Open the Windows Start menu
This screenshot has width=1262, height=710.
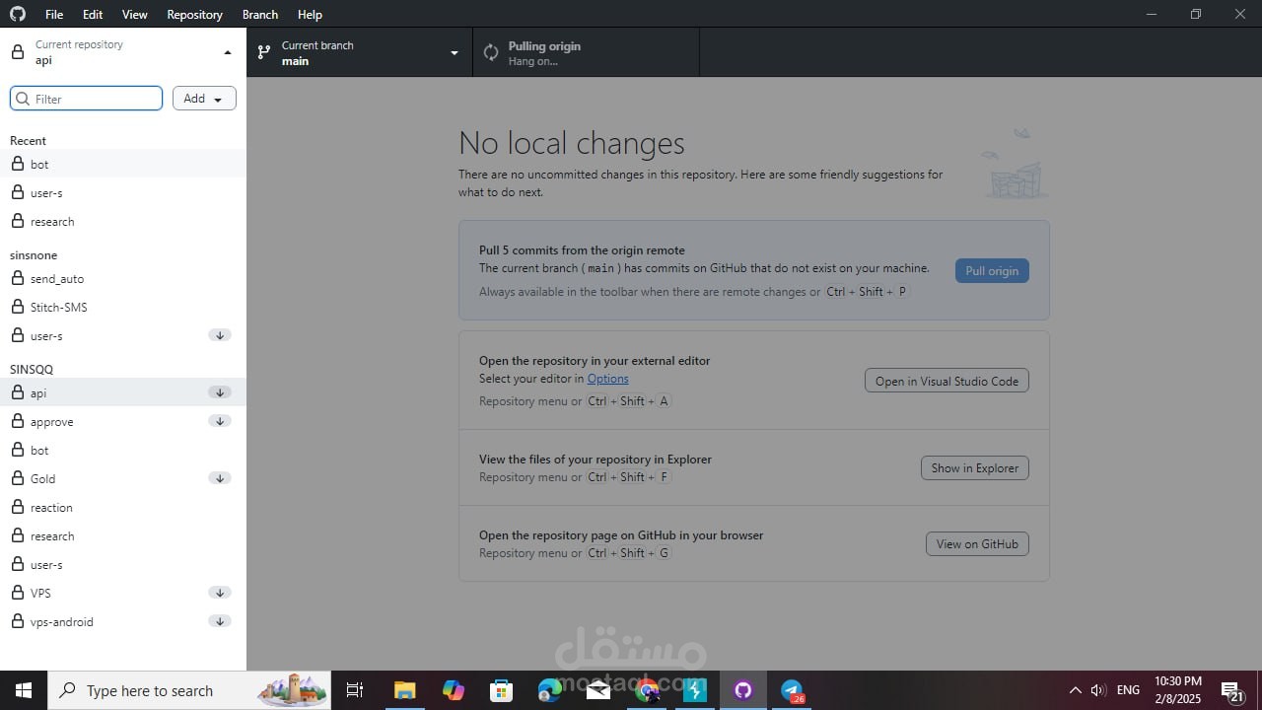24,690
